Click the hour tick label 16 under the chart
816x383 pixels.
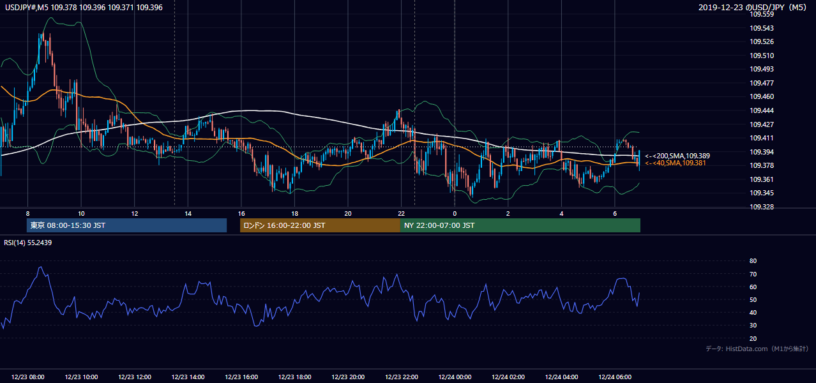pos(241,213)
